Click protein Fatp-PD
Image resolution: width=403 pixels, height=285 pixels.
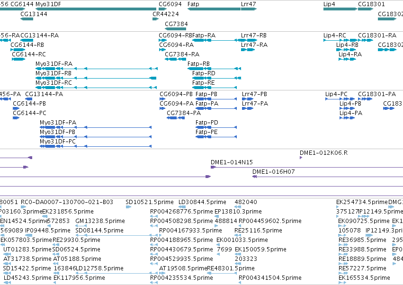[216, 127]
